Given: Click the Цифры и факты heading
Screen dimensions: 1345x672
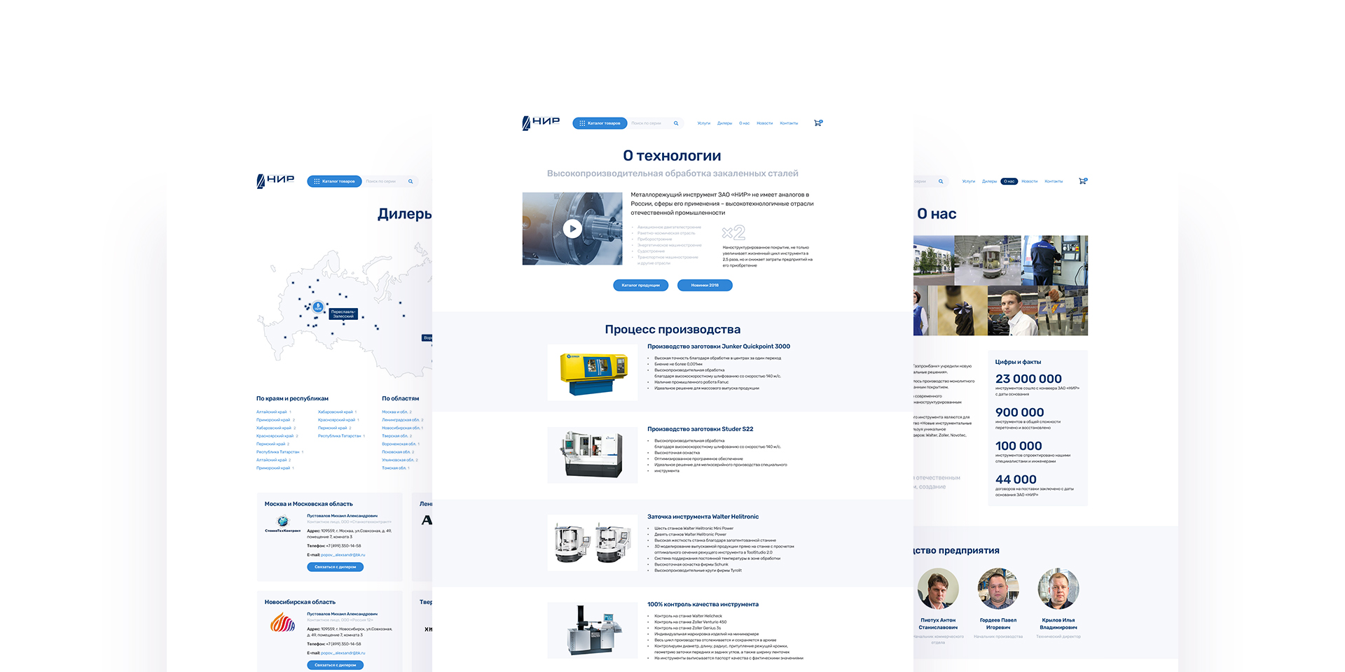Looking at the screenshot, I should [1018, 362].
